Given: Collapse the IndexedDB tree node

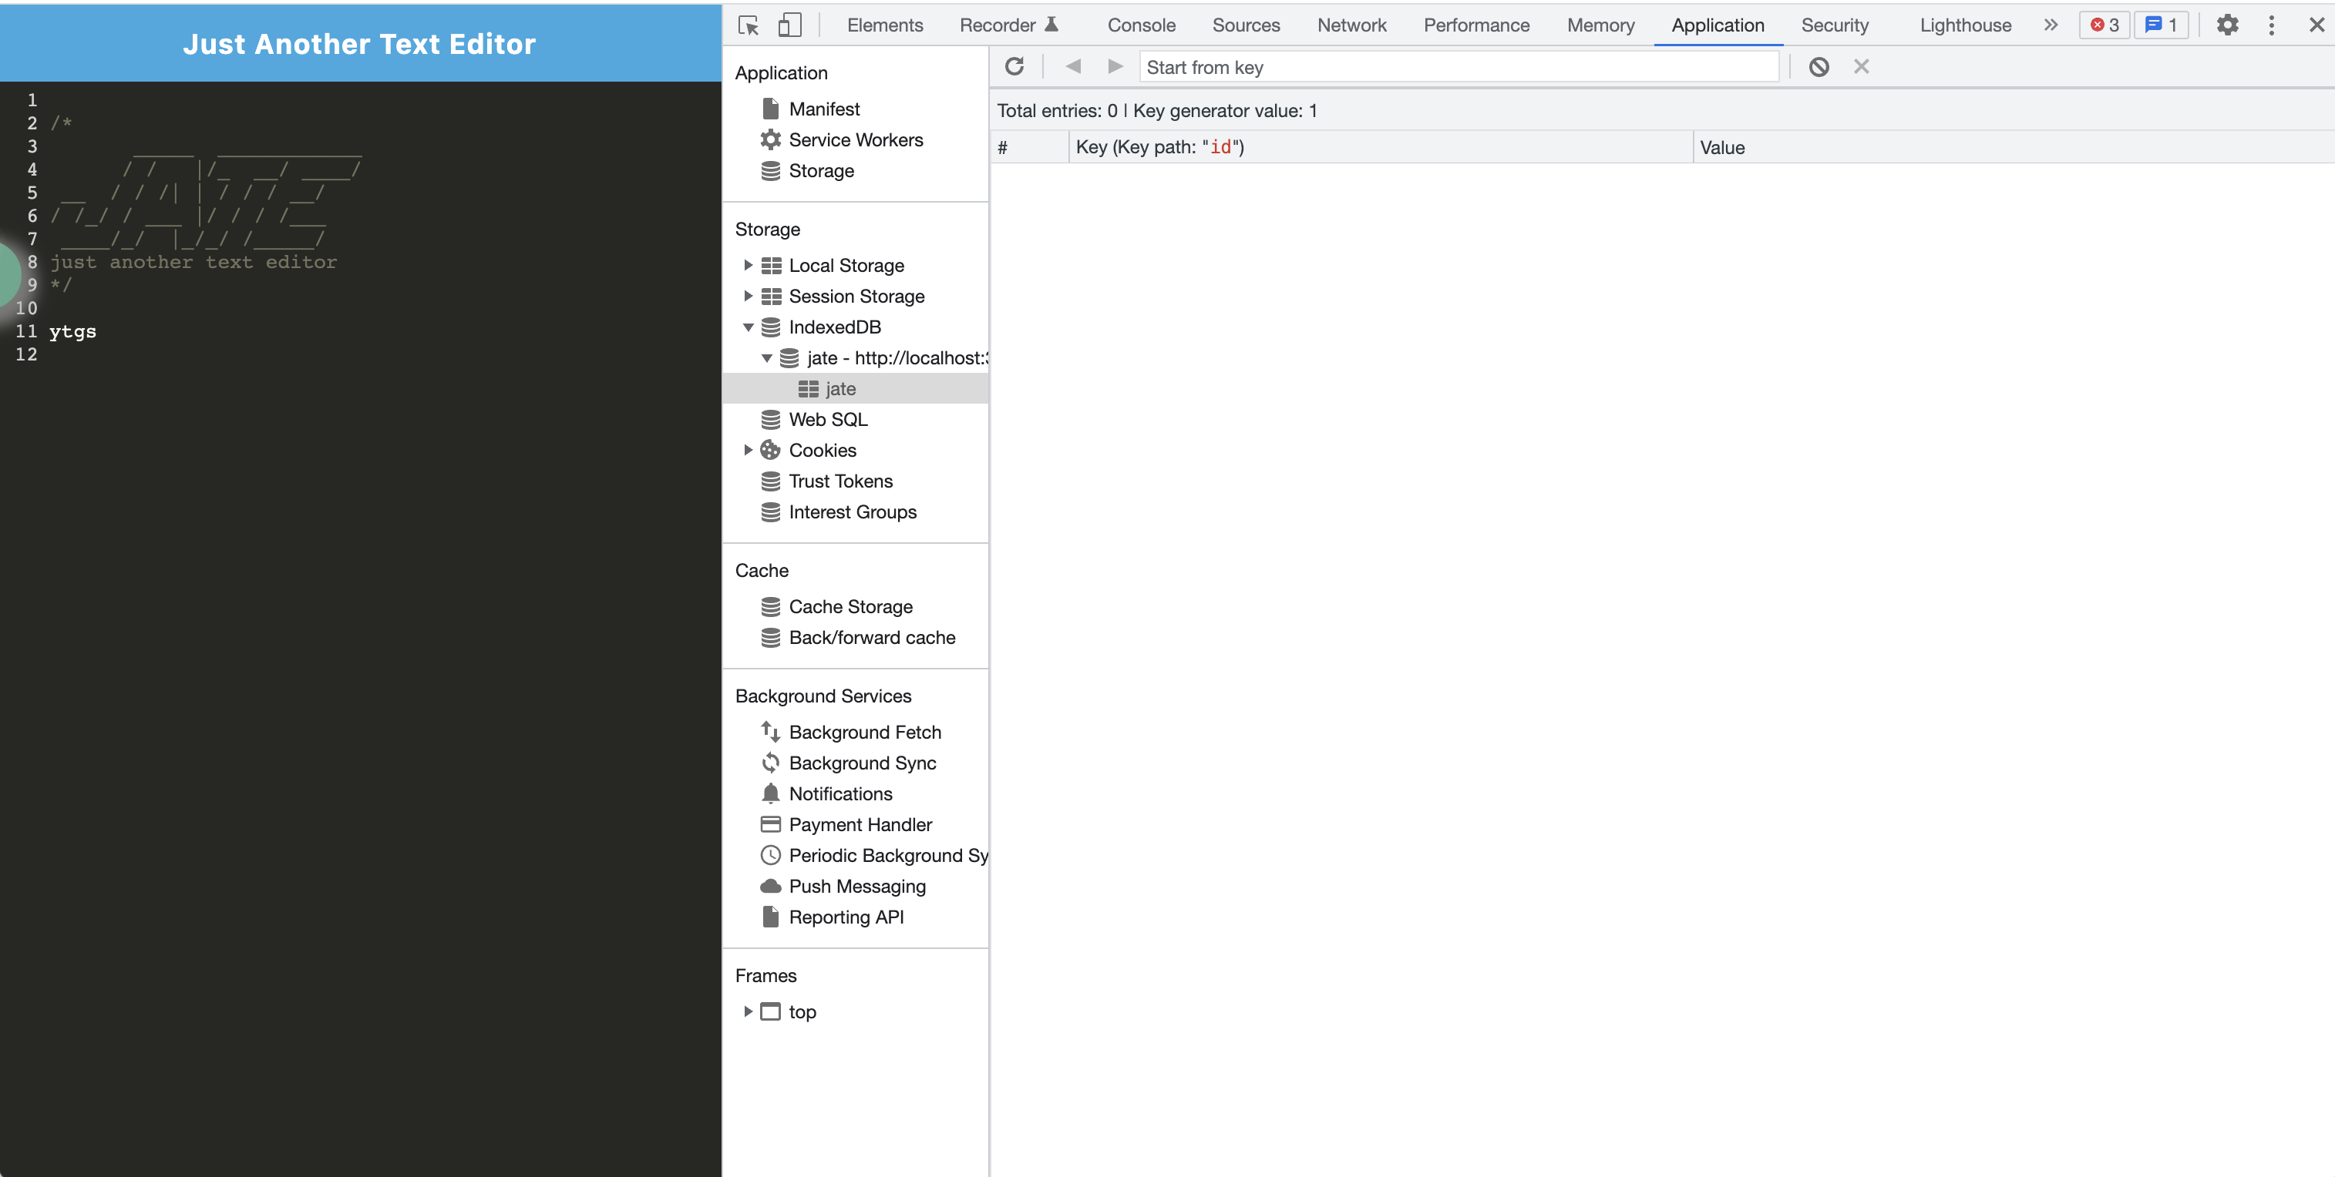Looking at the screenshot, I should (748, 327).
